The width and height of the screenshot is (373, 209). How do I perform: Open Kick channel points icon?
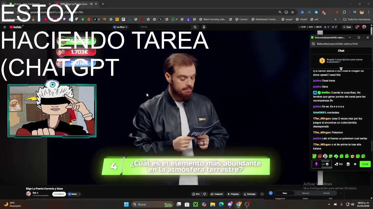point(339,164)
